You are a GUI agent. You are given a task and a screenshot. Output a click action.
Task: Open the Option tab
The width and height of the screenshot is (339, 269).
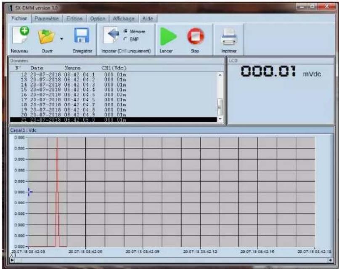[x=98, y=19]
